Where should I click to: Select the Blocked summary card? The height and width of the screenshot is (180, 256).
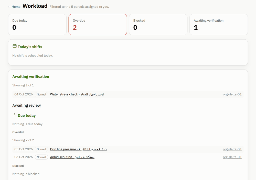coord(158,25)
